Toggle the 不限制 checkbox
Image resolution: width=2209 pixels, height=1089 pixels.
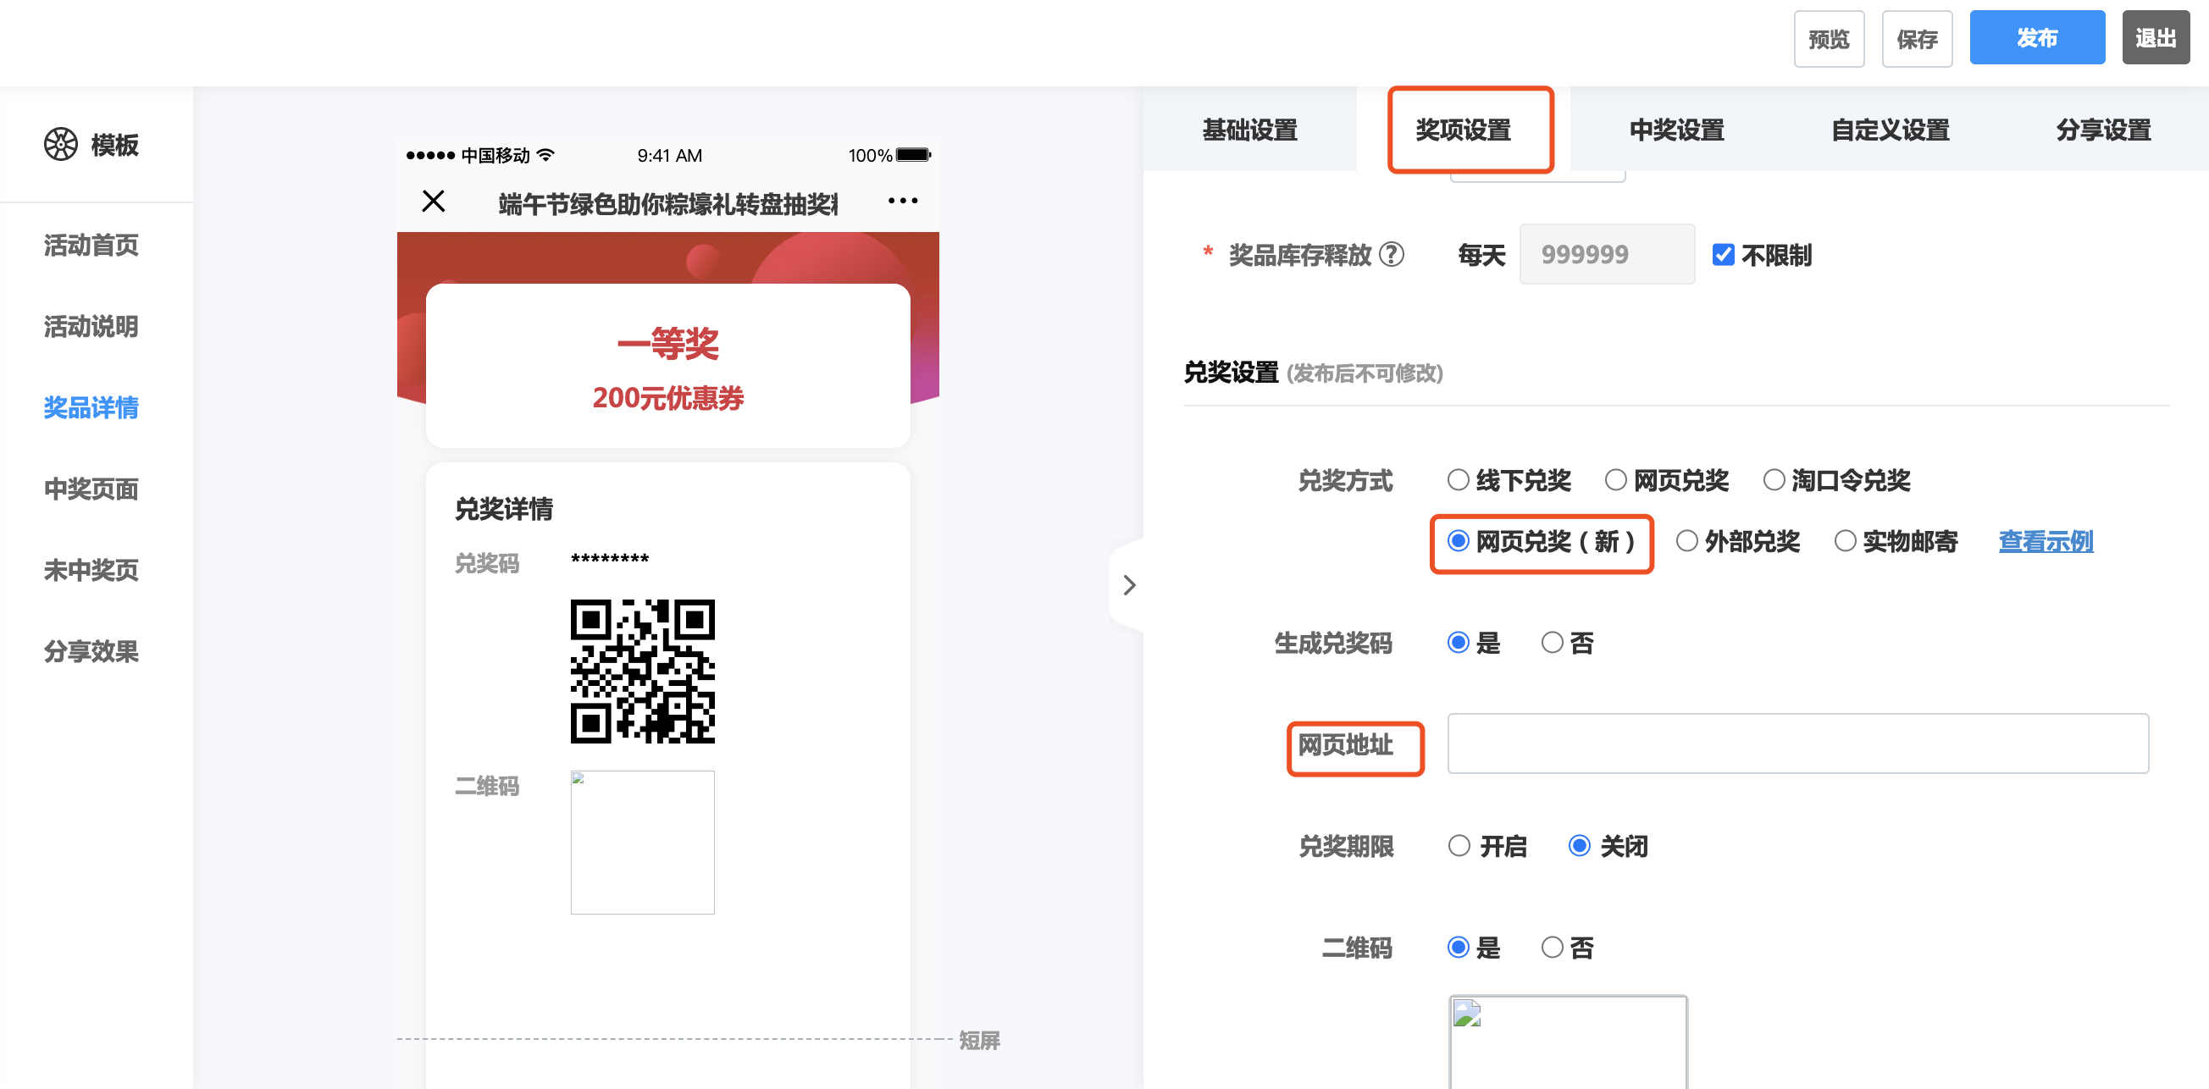click(x=1723, y=255)
